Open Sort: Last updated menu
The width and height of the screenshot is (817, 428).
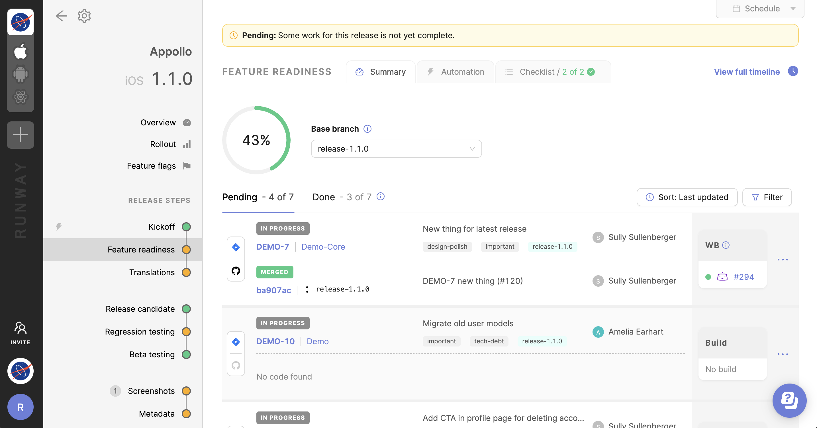pyautogui.click(x=687, y=197)
